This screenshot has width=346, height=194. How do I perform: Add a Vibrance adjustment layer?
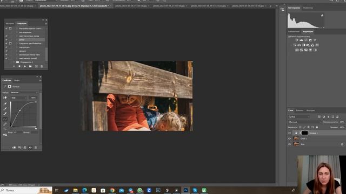(315, 40)
